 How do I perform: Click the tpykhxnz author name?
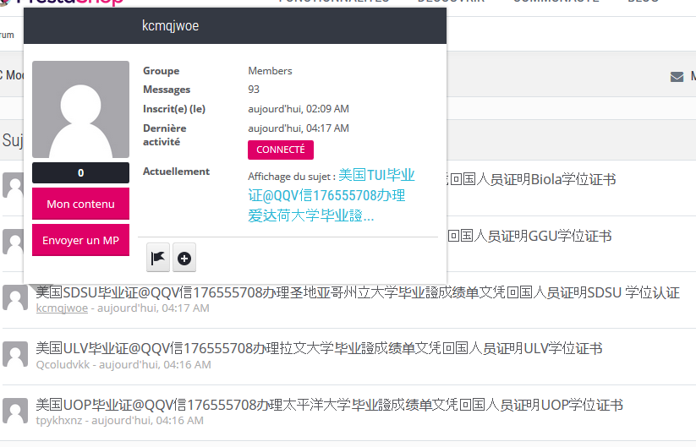pyautogui.click(x=59, y=421)
